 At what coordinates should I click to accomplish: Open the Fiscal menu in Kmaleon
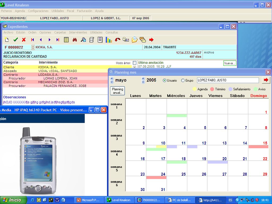pos(70,11)
